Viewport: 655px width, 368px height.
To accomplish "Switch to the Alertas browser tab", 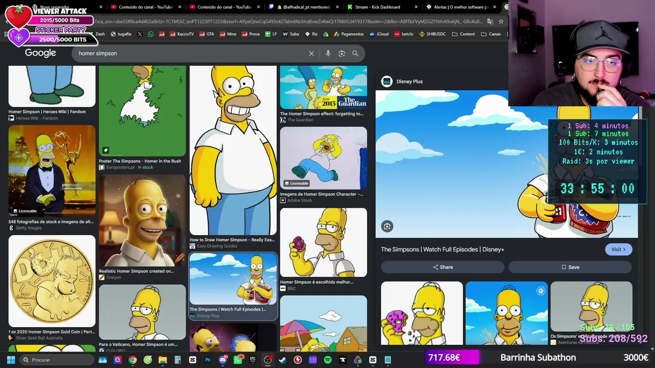I will [x=461, y=7].
